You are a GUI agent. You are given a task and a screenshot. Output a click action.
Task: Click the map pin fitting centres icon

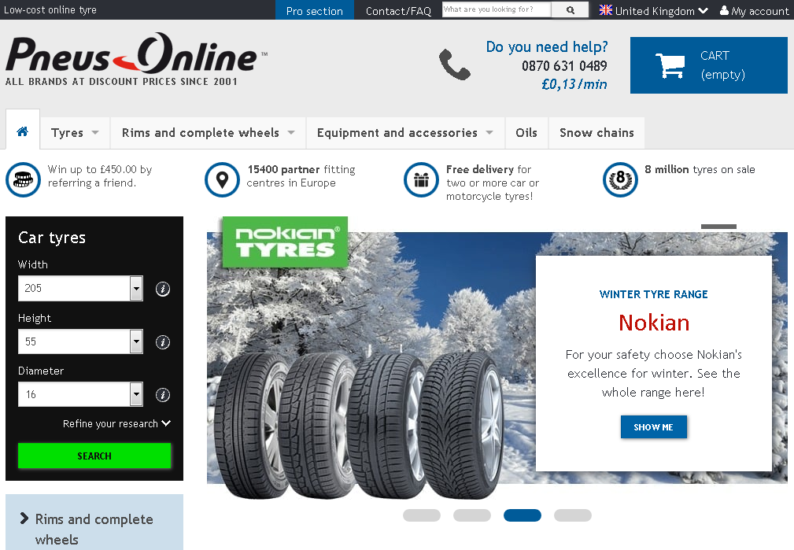pos(222,179)
